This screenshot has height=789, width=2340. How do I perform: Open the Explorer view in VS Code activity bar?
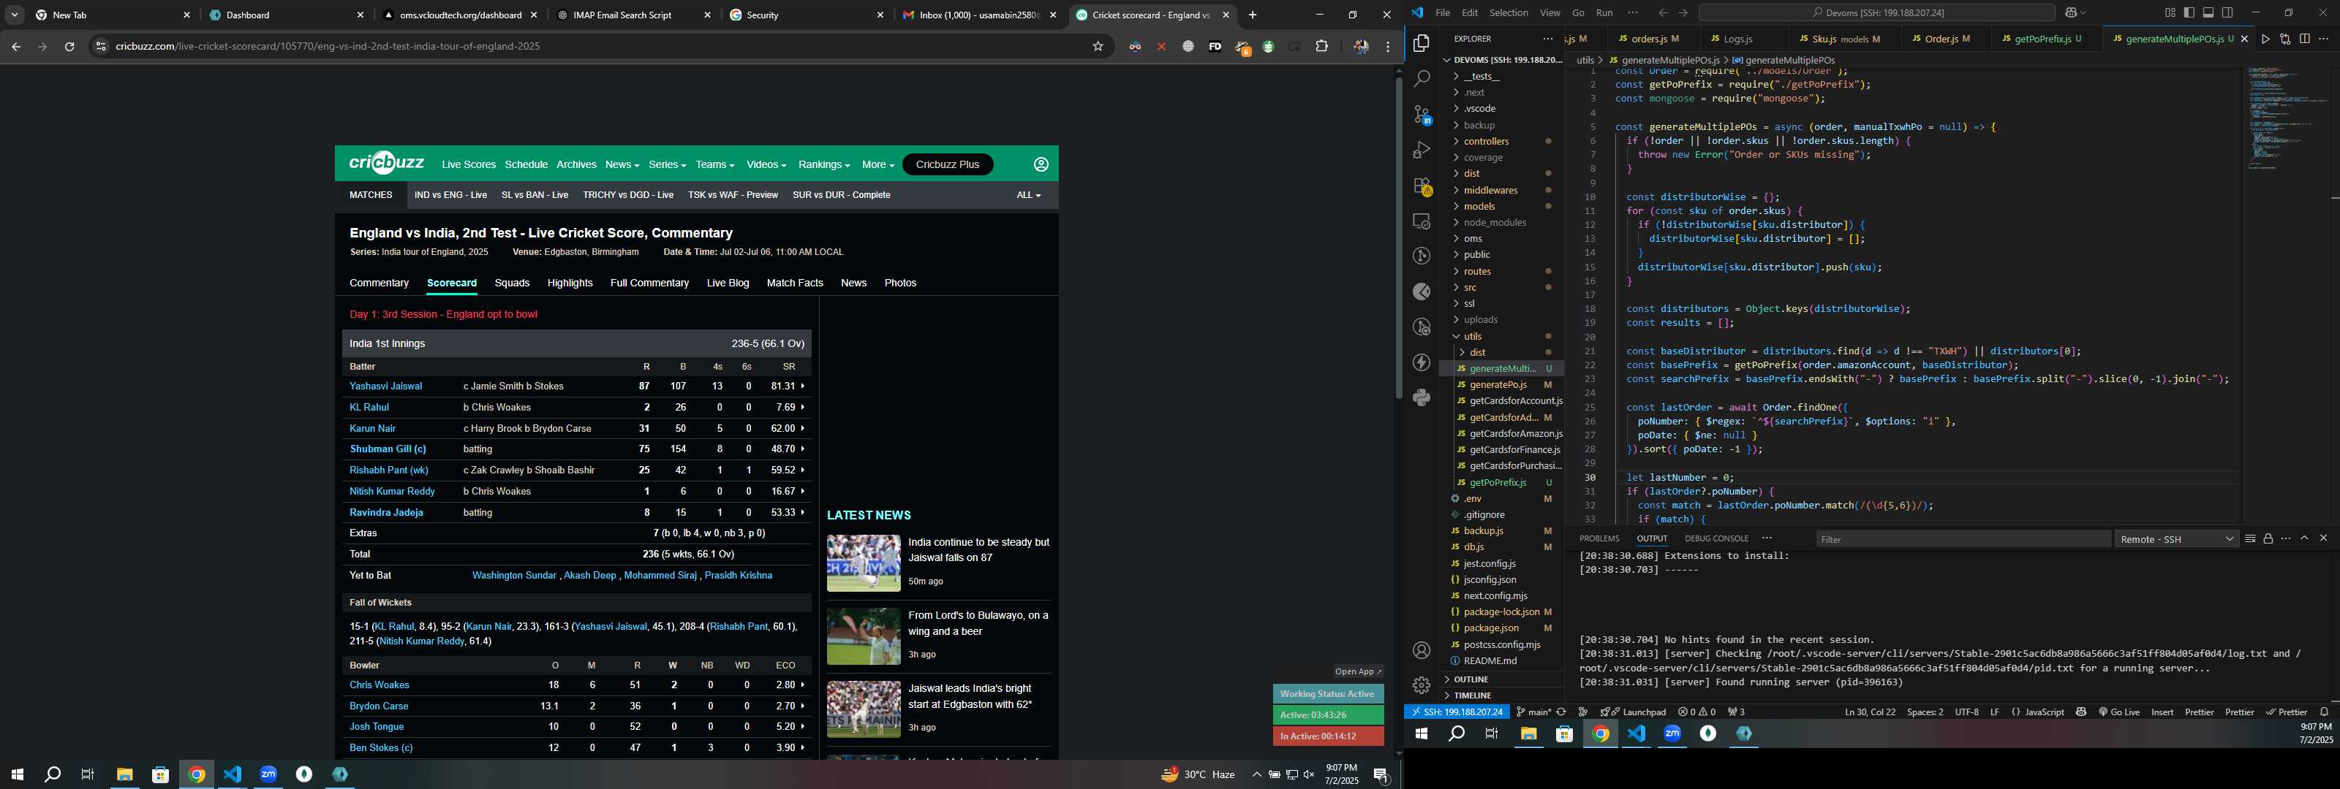[x=1422, y=44]
